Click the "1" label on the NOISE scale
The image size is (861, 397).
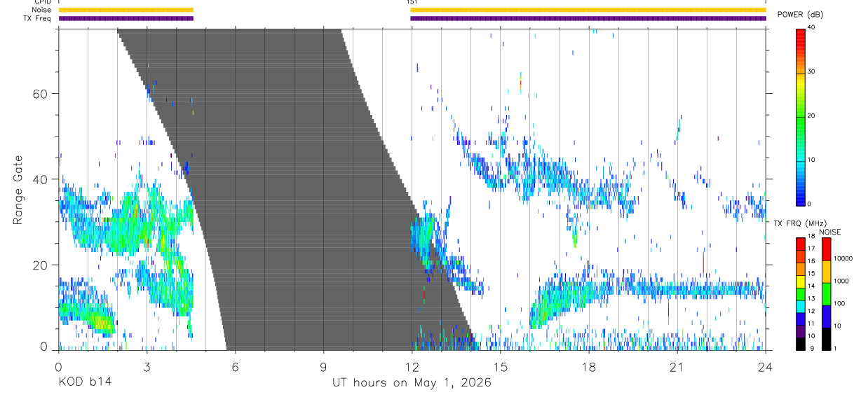pos(835,348)
